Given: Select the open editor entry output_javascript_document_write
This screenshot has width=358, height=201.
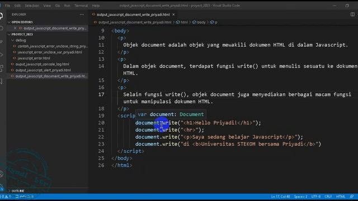Looking at the screenshot, I should click(55, 28).
